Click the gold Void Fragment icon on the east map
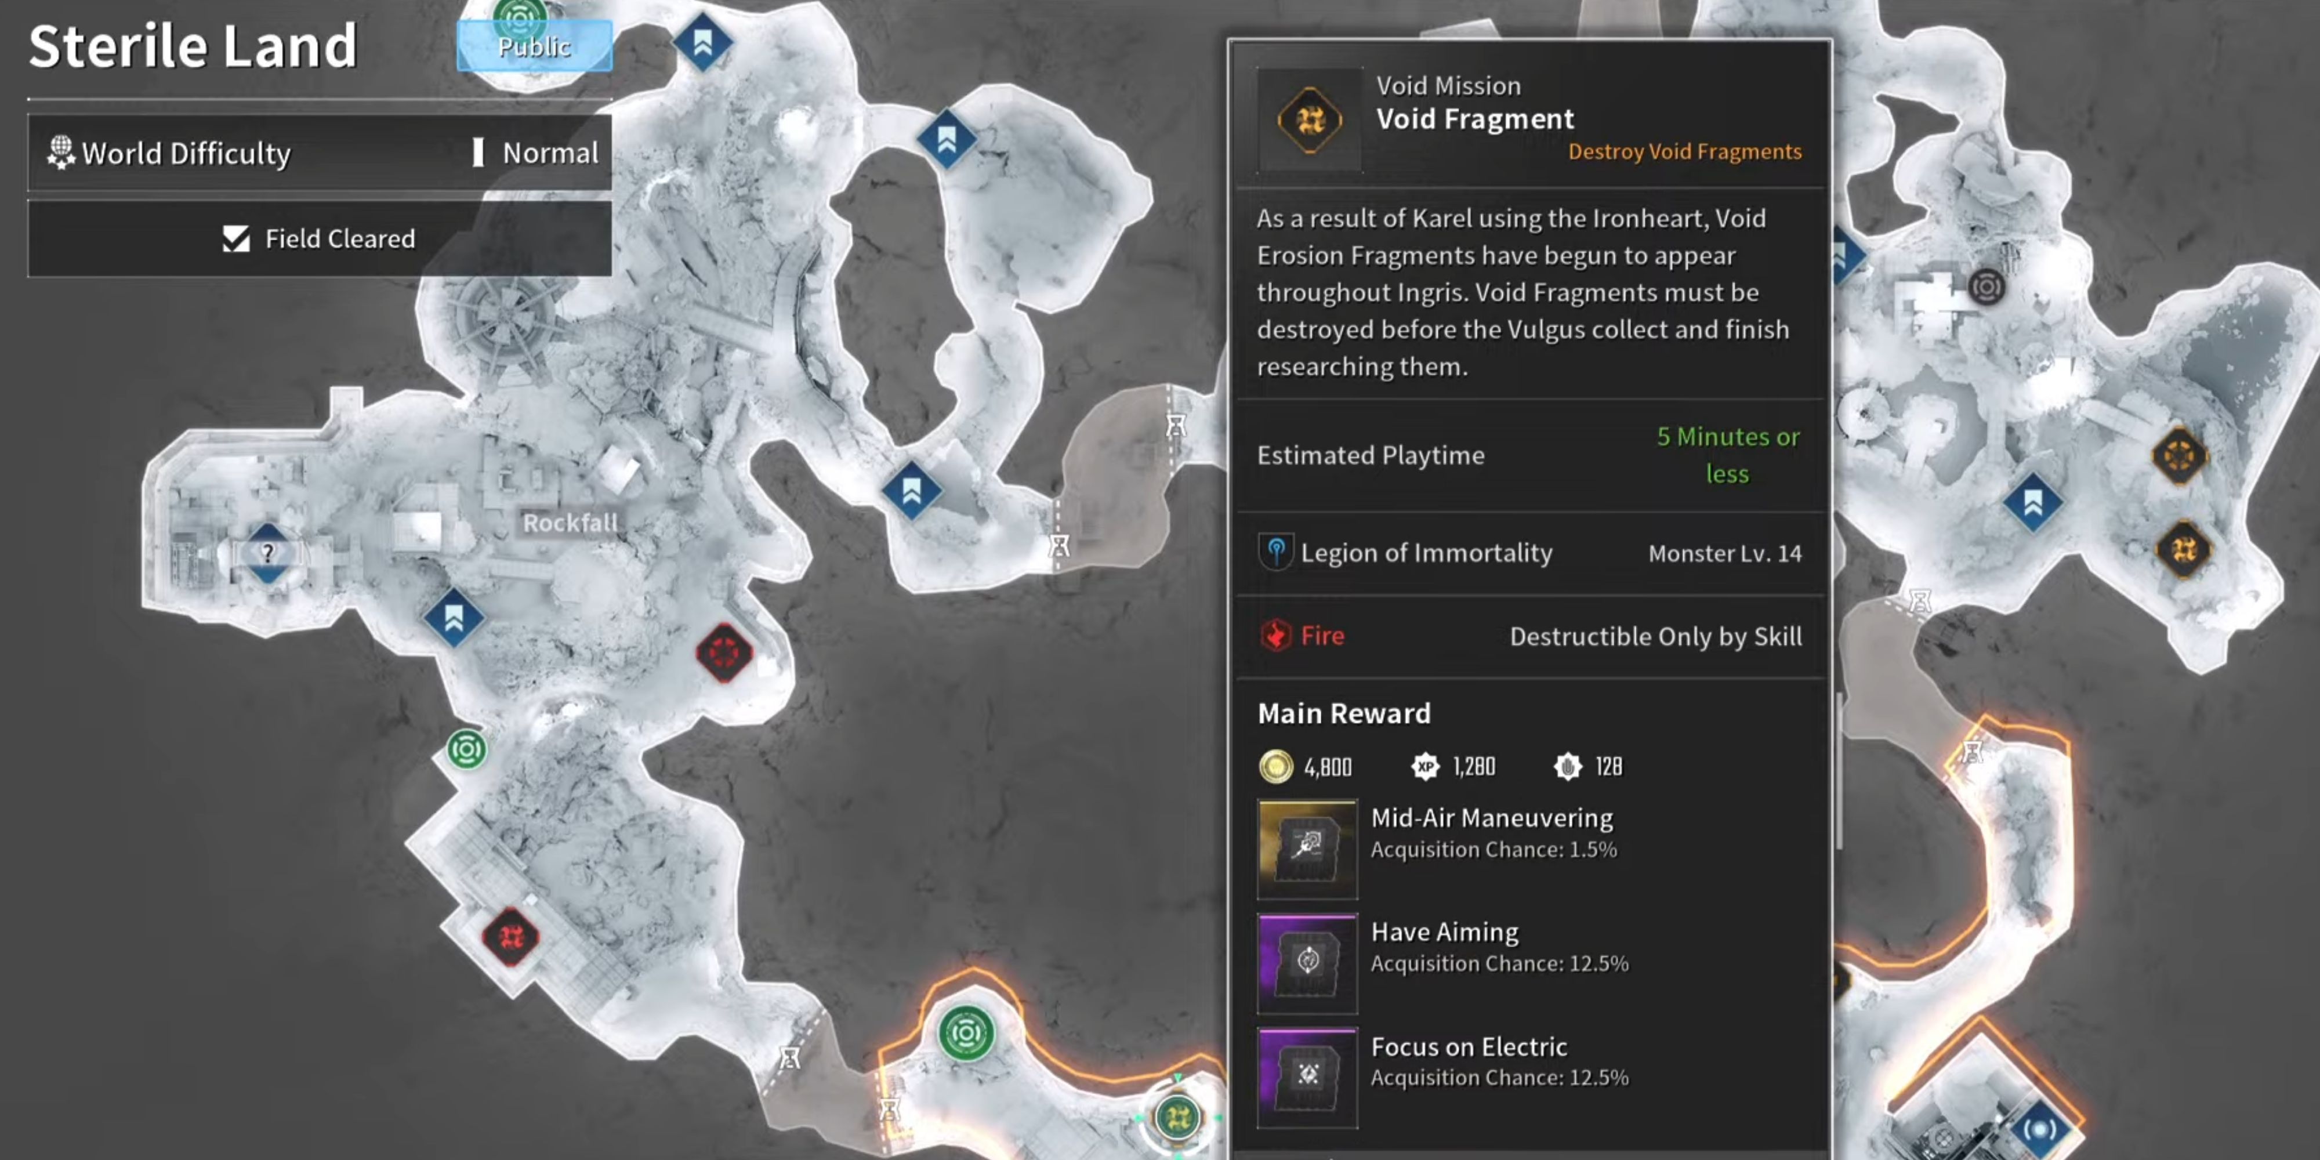This screenshot has height=1160, width=2320. [x=2183, y=549]
